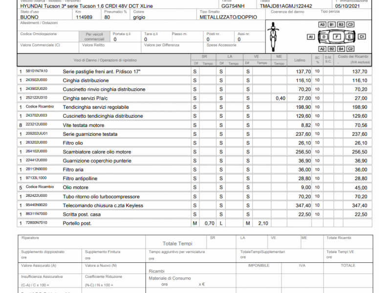This screenshot has height=293, width=391.
Task: Select the mileage value 114989
Action: click(x=84, y=17)
